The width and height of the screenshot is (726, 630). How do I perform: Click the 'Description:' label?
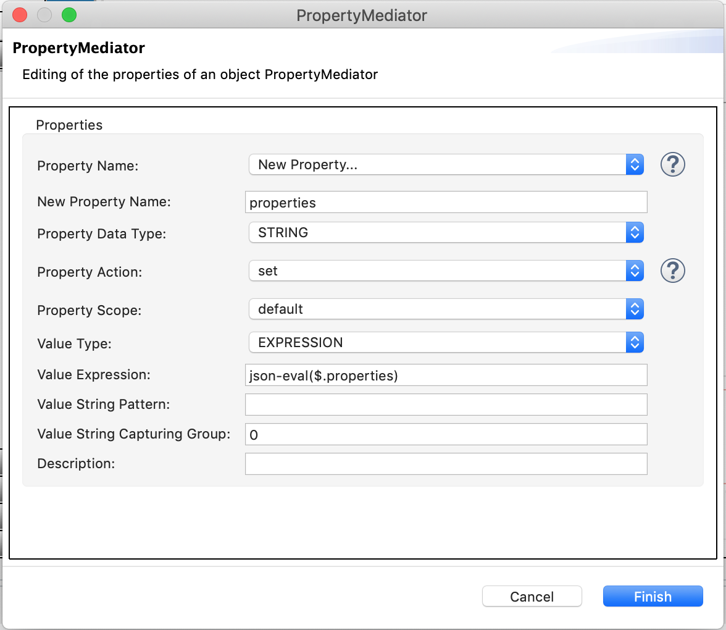coord(76,464)
